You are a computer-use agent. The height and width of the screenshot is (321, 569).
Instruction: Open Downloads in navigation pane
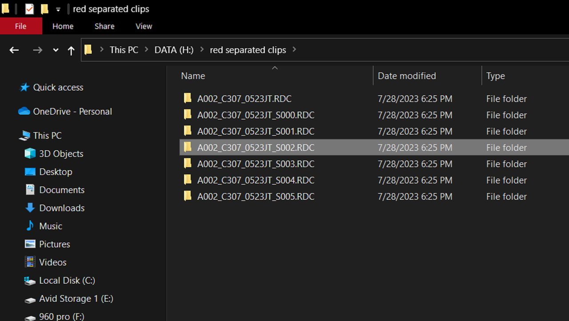(x=62, y=208)
